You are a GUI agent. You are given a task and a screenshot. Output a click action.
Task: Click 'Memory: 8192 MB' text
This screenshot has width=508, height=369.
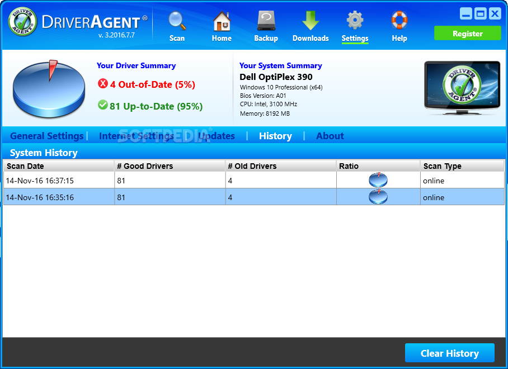point(265,113)
